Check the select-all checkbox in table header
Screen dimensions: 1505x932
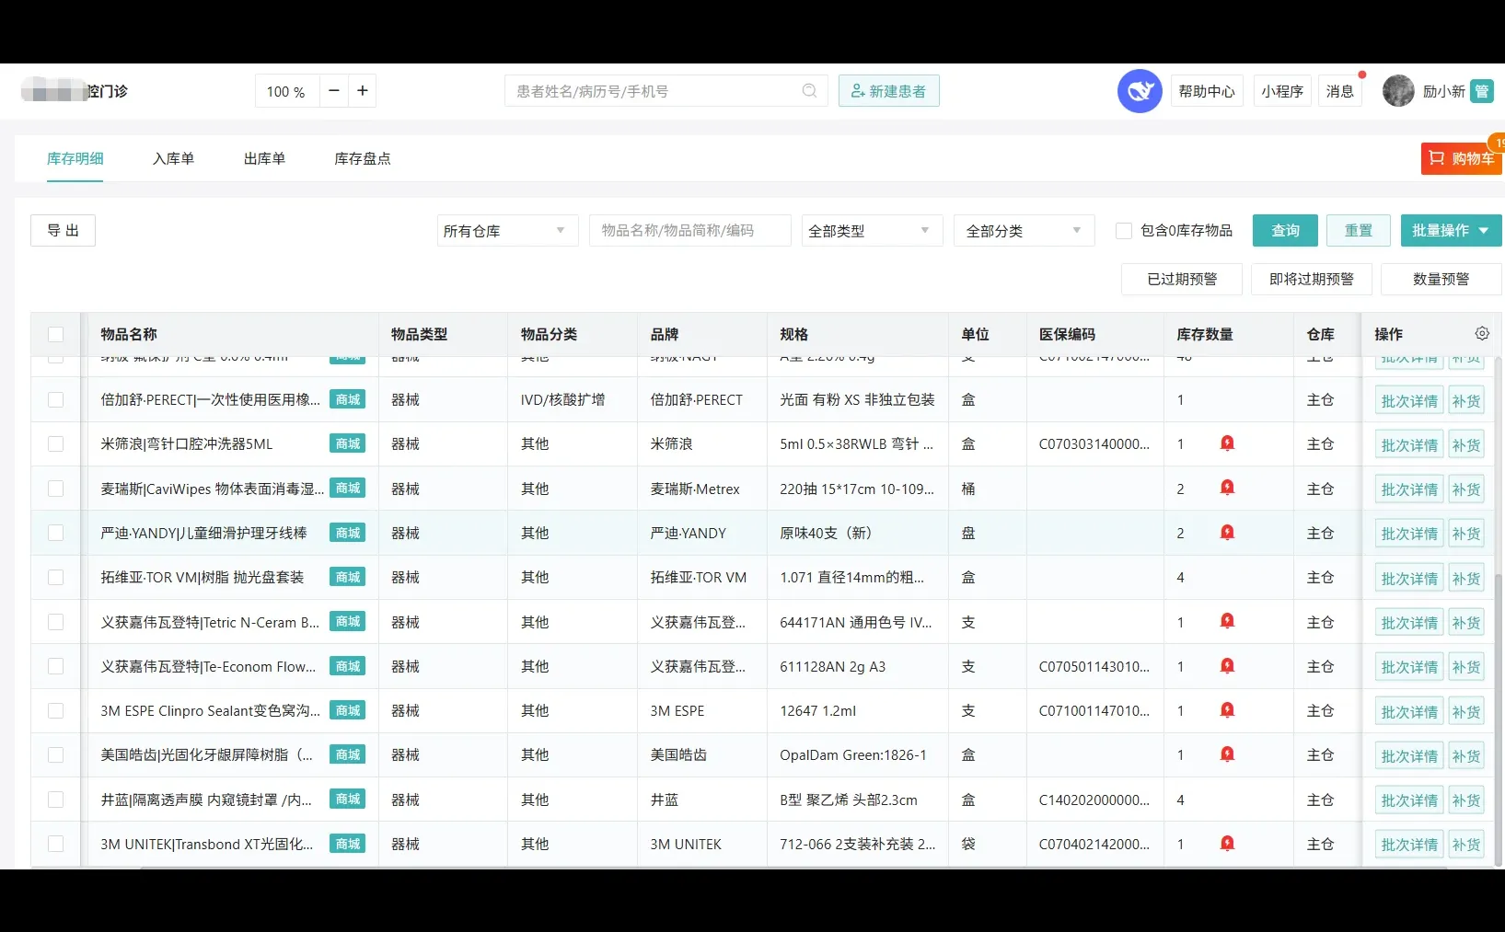56,334
